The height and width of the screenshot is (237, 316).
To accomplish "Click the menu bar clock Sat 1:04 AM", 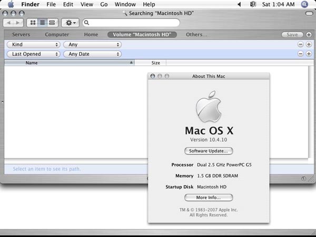I will tap(278, 4).
